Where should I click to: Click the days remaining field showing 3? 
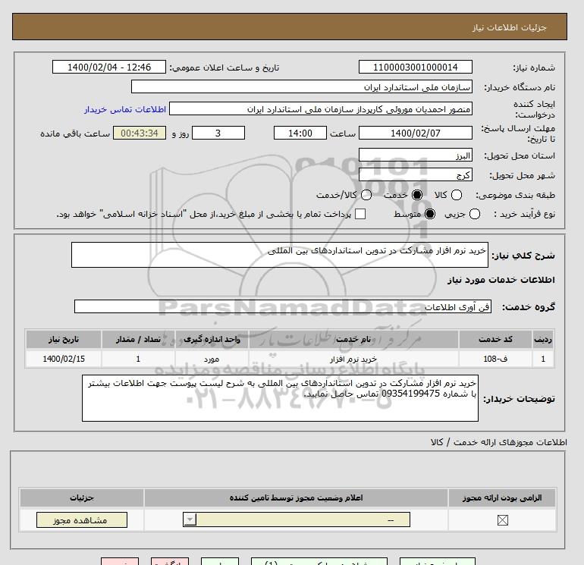pos(218,133)
